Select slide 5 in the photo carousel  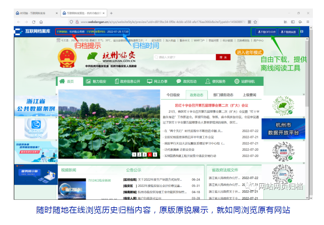pyautogui.click(x=155, y=154)
